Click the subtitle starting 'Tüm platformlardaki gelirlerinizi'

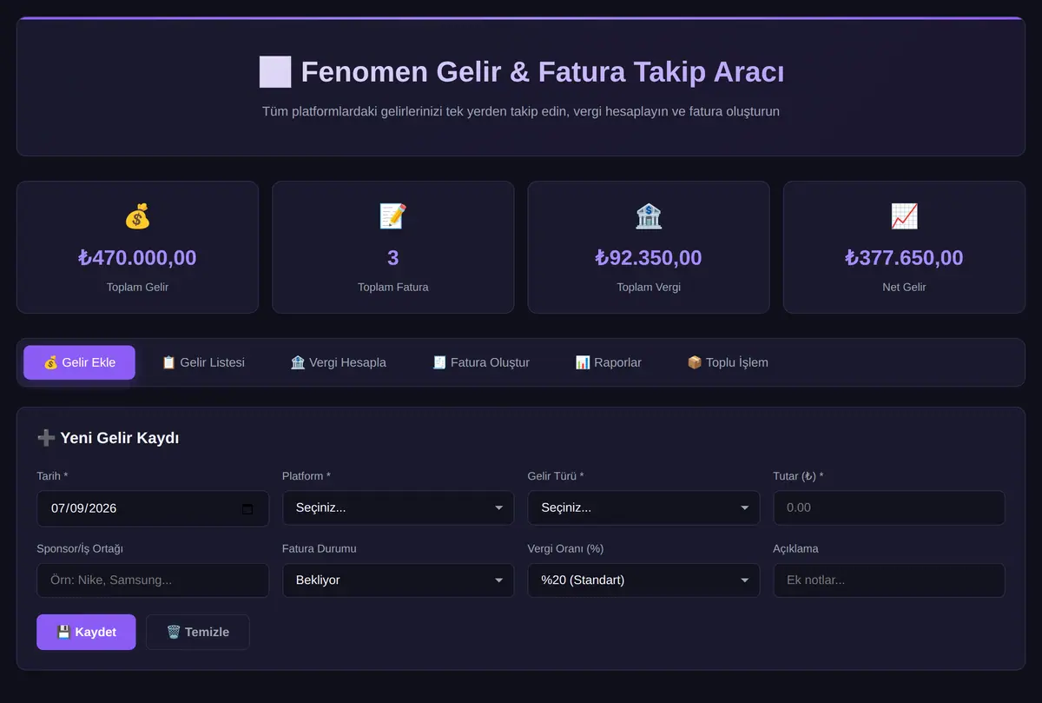[521, 112]
